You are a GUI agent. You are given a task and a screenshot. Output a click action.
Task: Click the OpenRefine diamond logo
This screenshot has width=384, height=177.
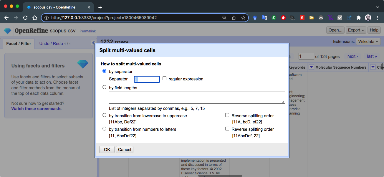coord(7,31)
